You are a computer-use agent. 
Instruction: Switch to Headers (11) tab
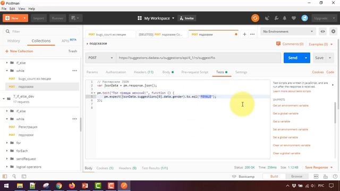click(x=143, y=72)
